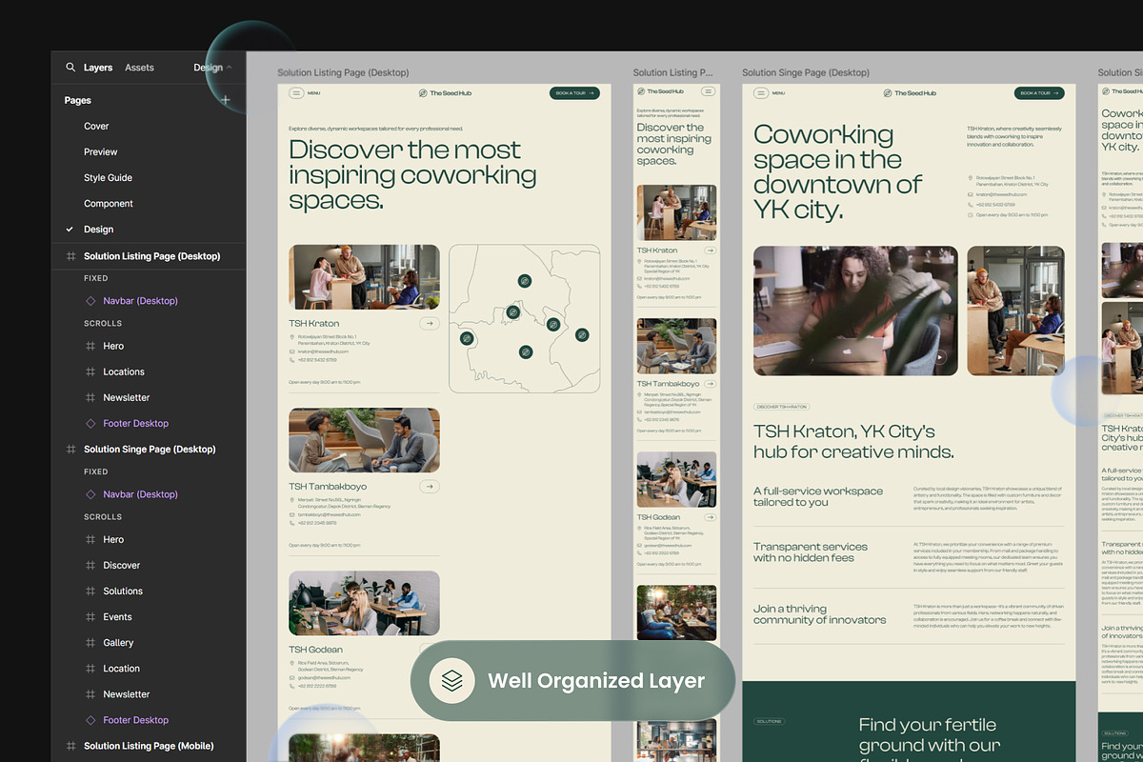Select the Book a Tour button in the Singe Page frame
The width and height of the screenshot is (1143, 762).
pos(1039,93)
